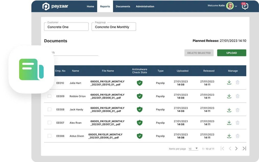
Task: Click the delete trash icon for Robbie Orton
Action: [238, 96]
